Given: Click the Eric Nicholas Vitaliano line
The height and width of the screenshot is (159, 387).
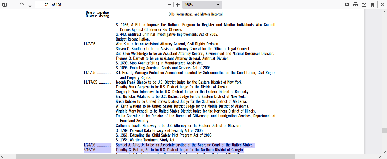Looking at the screenshot, I should [x=181, y=97].
